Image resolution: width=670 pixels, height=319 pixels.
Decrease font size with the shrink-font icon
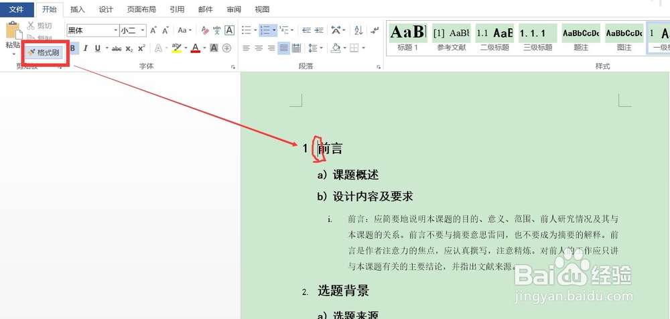tap(165, 30)
